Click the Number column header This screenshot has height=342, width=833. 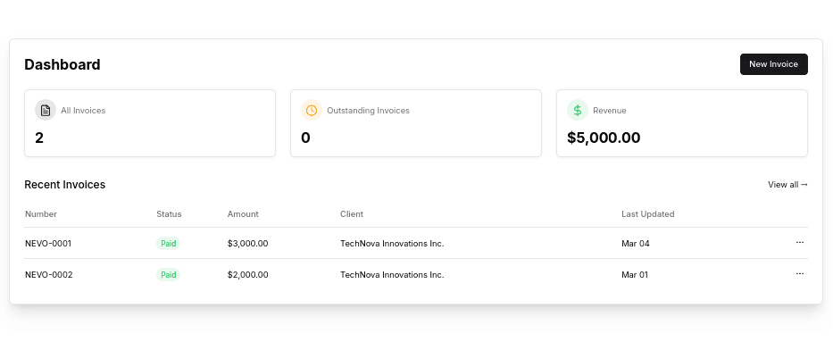(x=41, y=214)
